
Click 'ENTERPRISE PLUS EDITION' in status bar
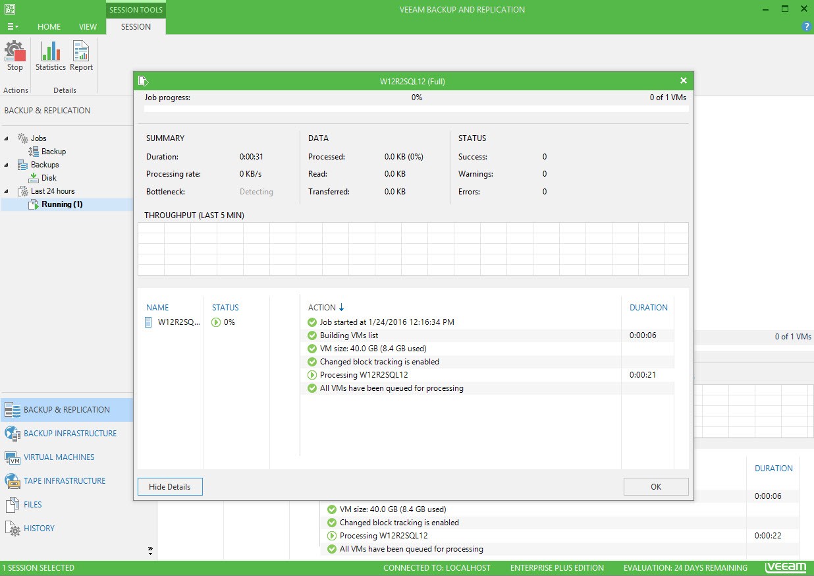pos(557,568)
